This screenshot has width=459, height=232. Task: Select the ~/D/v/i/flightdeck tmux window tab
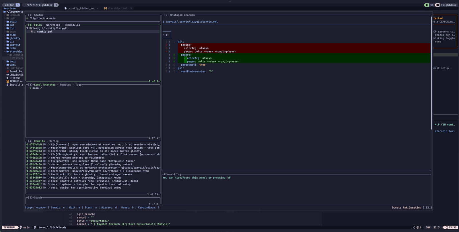[x=40, y=5]
